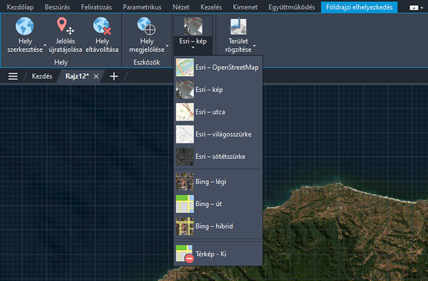Open the ribbon minimize options dropdown
Image resolution: width=428 pixels, height=281 pixels.
(x=422, y=8)
